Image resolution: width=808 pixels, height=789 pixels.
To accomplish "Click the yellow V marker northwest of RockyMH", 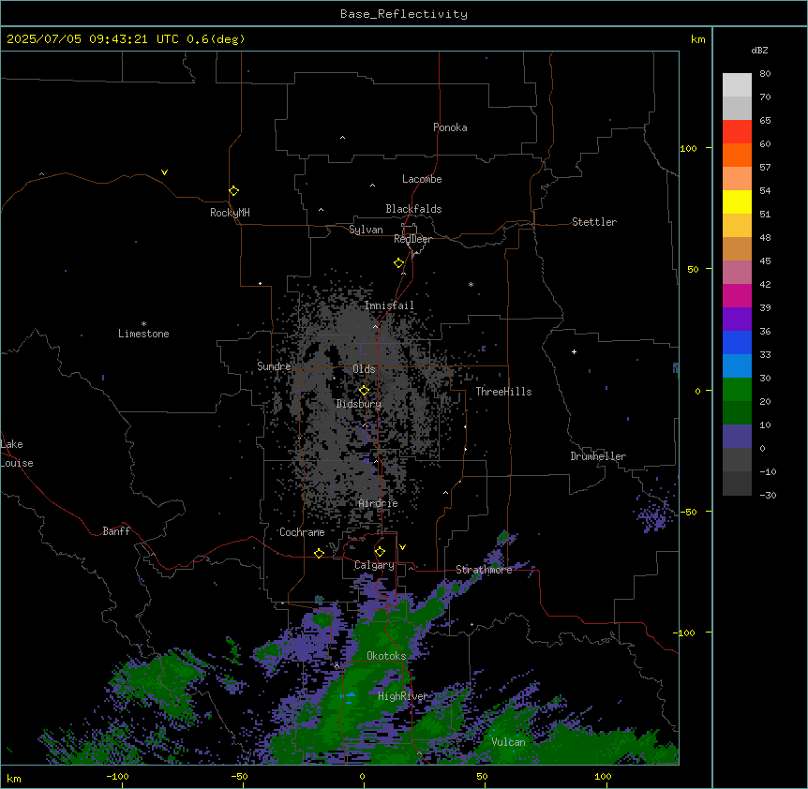I will pyautogui.click(x=164, y=172).
